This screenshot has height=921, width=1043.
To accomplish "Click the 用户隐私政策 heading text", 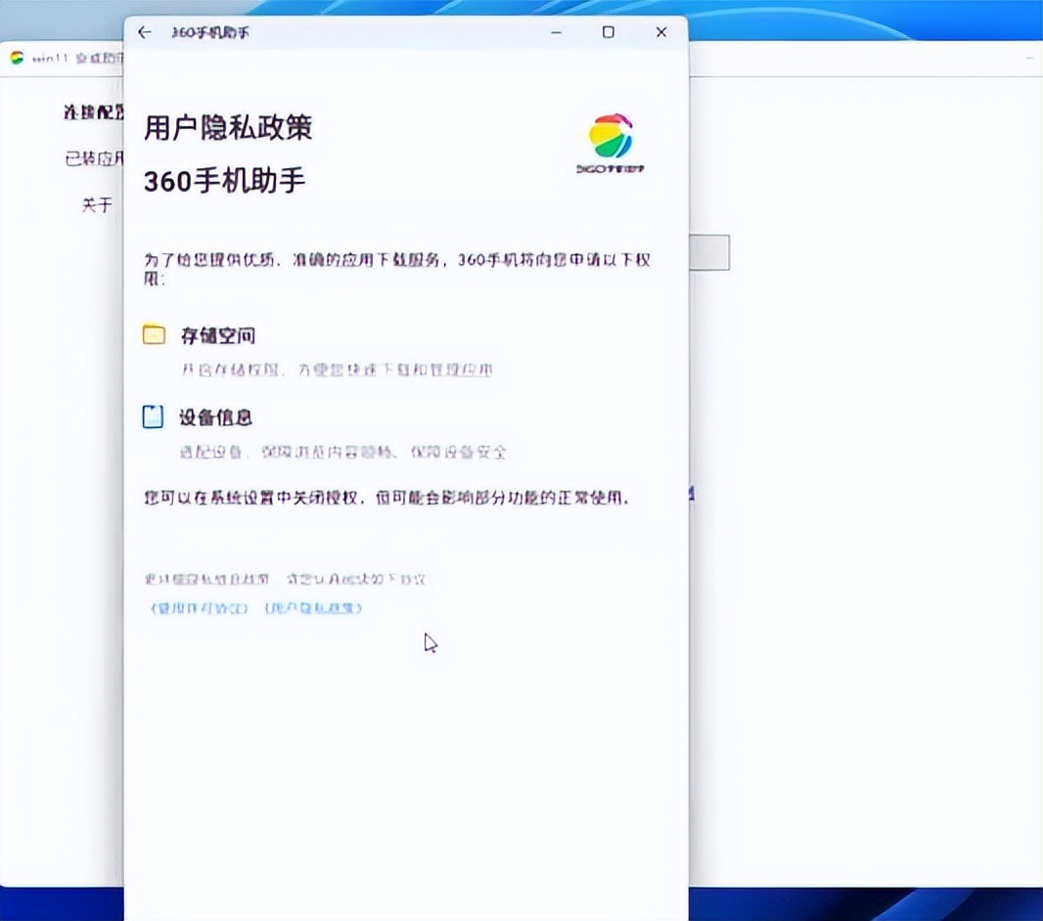I will (227, 128).
